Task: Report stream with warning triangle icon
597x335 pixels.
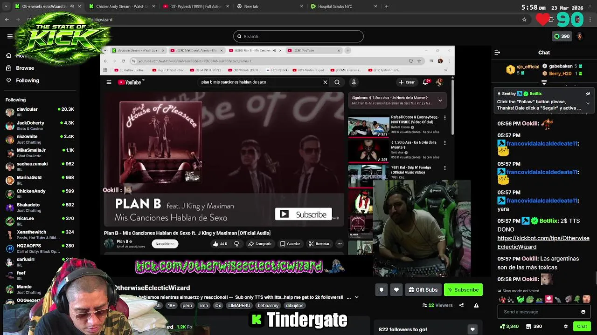Action: (476, 305)
